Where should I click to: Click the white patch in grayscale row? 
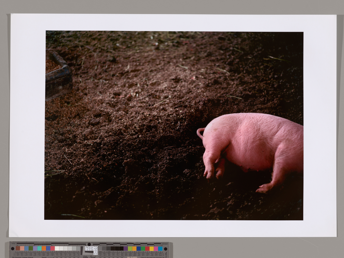(x=57, y=248)
